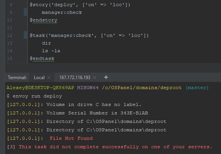This screenshot has height=154, width=221.
Task: Switch to the Local terminal tab
Action: click(x=39, y=78)
